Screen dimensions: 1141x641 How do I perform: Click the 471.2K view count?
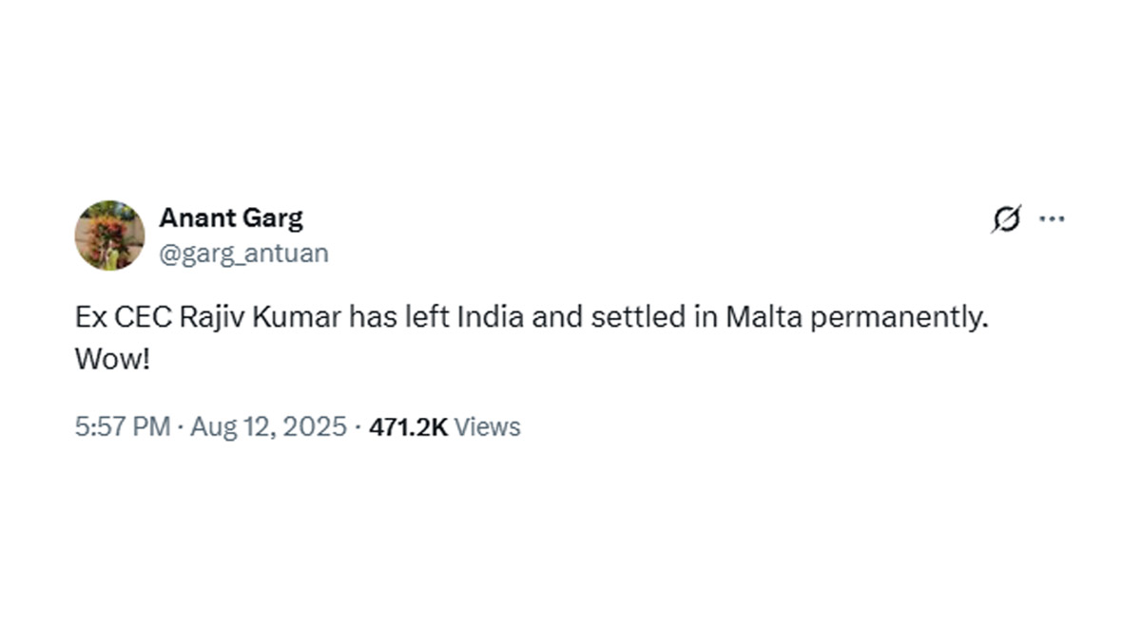click(408, 427)
